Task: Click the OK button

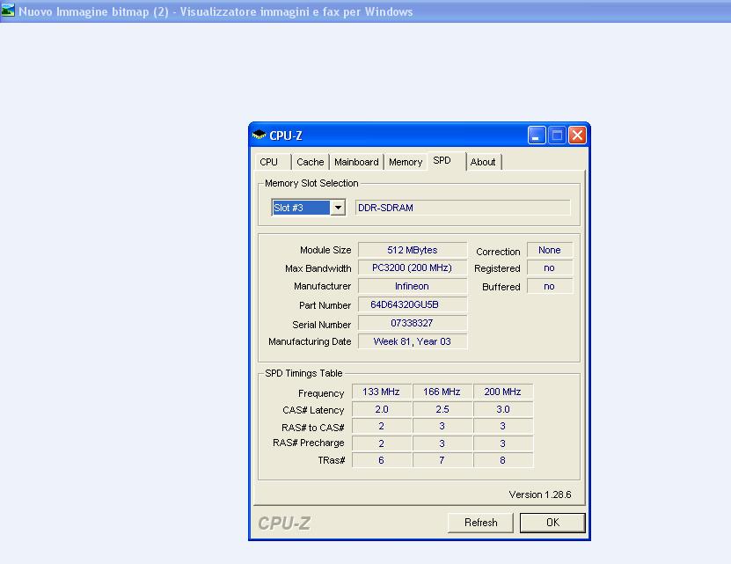Action: (x=552, y=523)
